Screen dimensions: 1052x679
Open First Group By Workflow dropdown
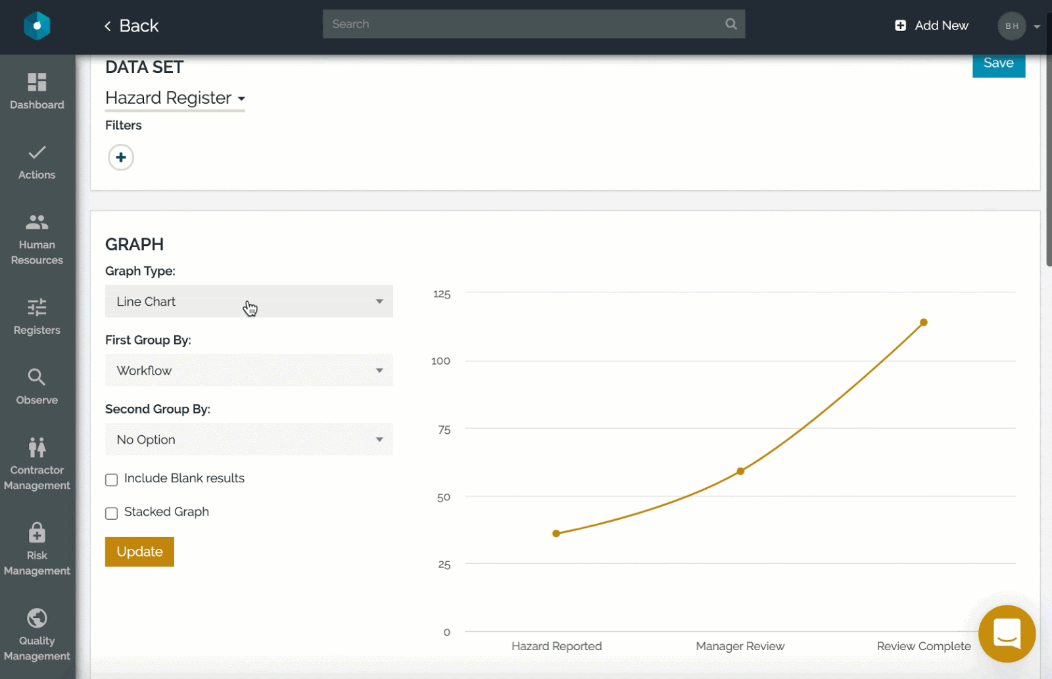[x=249, y=371]
